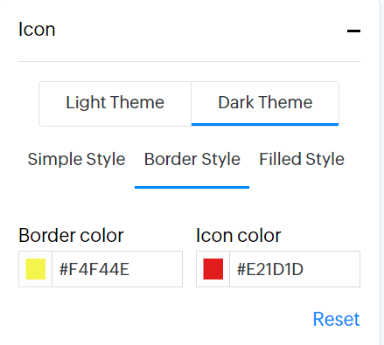Collapse the Icon section using minus icon
Screen dimensions: 384x345
pos(353,31)
